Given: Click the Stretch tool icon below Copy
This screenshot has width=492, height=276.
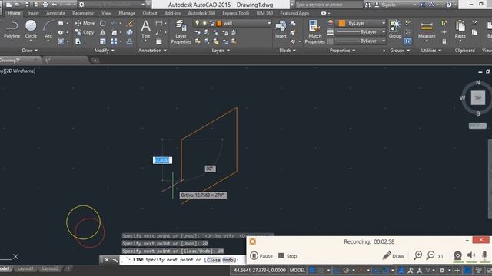Looking at the screenshot, I should click(x=78, y=41).
